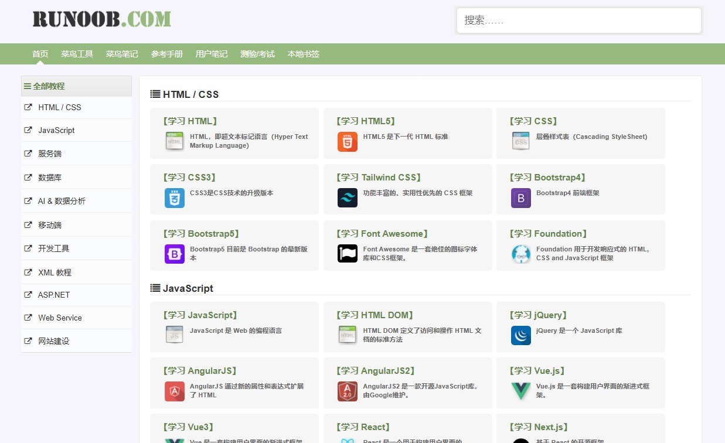This screenshot has width=725, height=443.
Task: Click the Foundation mascot icon
Action: point(520,254)
